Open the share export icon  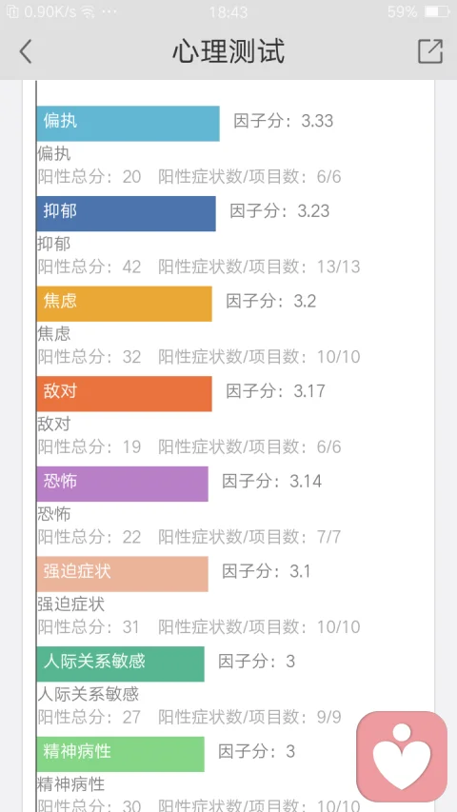(430, 51)
